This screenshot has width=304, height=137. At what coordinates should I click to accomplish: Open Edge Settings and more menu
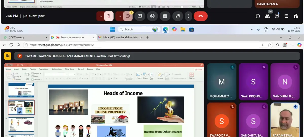(292, 45)
